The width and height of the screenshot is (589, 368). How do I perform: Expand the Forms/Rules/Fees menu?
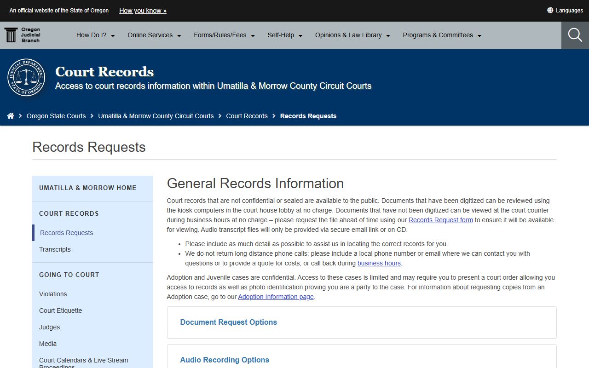point(224,35)
